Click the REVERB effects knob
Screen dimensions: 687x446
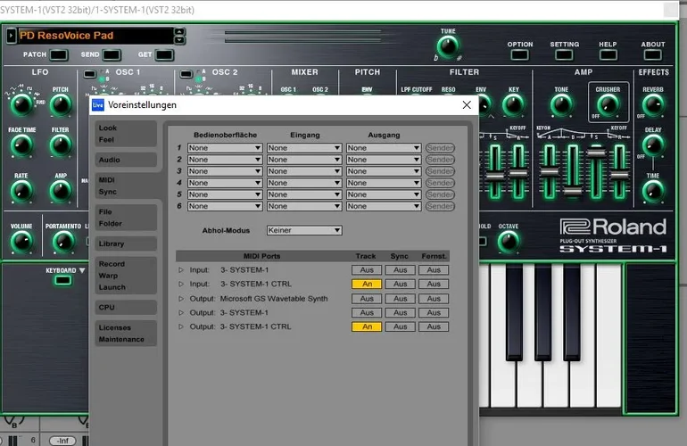click(652, 106)
